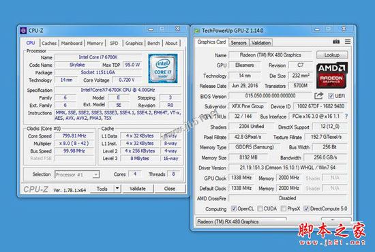Switch to the Caches tab
This screenshot has width=375, height=252.
click(x=49, y=43)
